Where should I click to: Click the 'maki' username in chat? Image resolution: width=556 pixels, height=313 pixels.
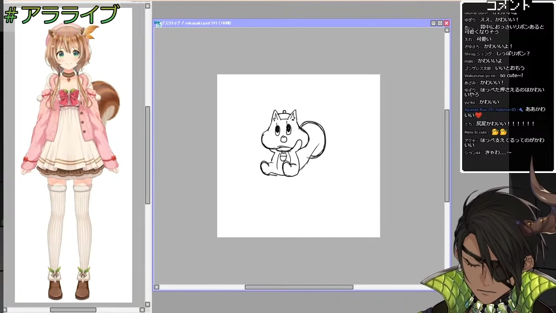tap(469, 61)
